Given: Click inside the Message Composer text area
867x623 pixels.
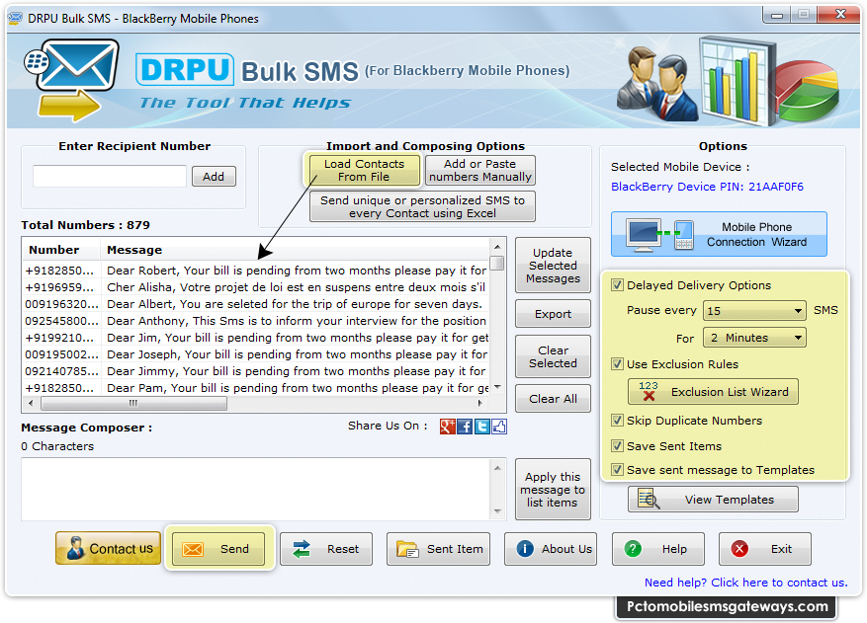Looking at the screenshot, I should coord(255,490).
